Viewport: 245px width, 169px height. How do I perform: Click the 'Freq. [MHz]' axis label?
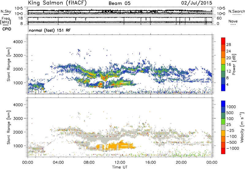6,21
